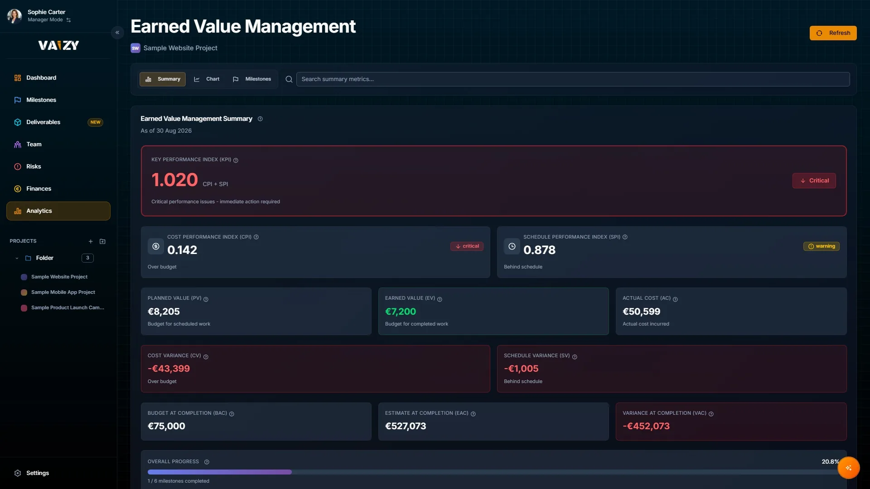Add a new project with the plus icon
This screenshot has width=870, height=489.
coord(91,241)
